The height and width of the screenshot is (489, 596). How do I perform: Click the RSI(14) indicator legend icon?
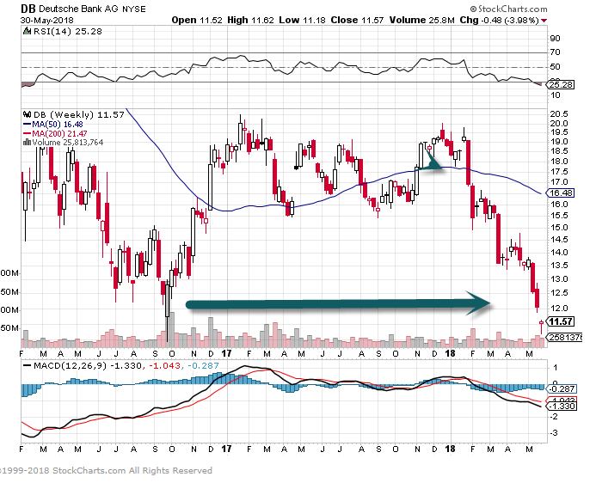27,31
